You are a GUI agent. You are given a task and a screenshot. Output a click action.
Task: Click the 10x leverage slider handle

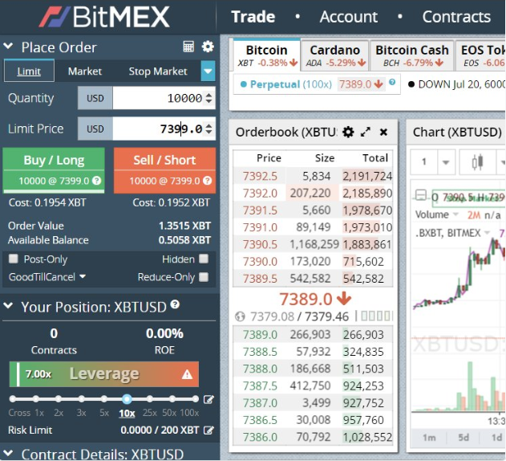point(128,399)
